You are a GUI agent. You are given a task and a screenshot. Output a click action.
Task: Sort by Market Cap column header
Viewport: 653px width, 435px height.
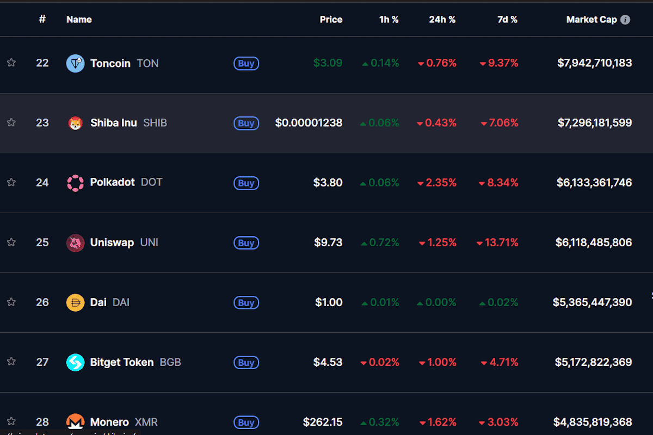click(592, 20)
